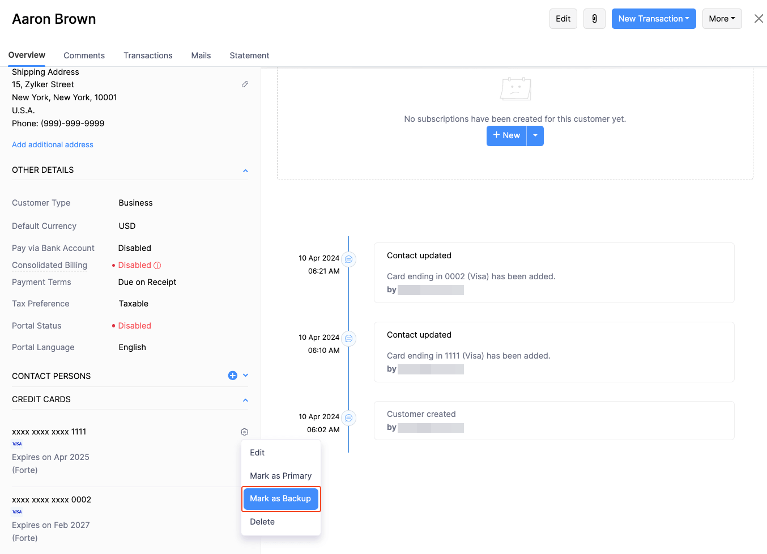Click timeline icon for 06:21 AM event

[x=349, y=259]
